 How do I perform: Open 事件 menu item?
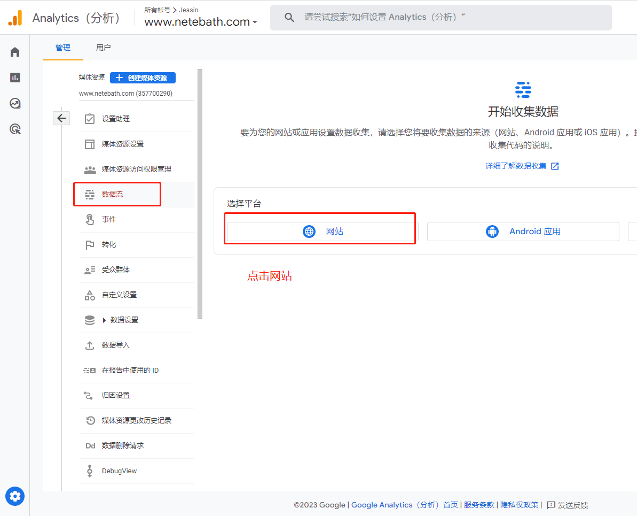(137, 219)
